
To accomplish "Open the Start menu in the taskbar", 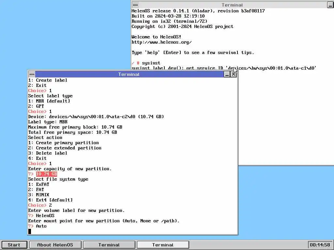I will click(14, 245).
